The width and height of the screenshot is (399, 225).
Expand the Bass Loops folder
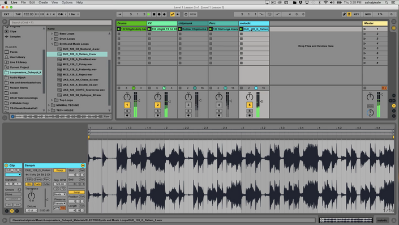click(x=52, y=33)
